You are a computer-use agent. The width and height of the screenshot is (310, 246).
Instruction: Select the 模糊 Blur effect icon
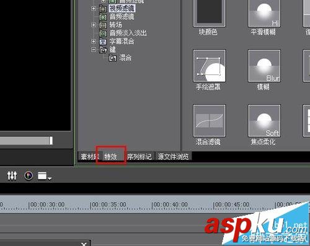tap(264, 66)
